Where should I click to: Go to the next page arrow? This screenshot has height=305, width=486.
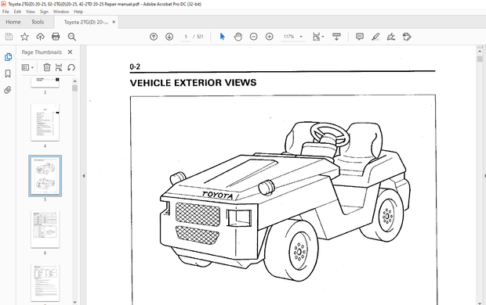[x=169, y=37]
